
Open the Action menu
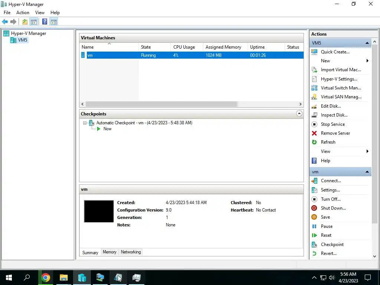click(23, 13)
